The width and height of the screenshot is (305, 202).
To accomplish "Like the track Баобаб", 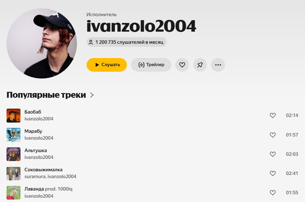I will click(x=273, y=115).
